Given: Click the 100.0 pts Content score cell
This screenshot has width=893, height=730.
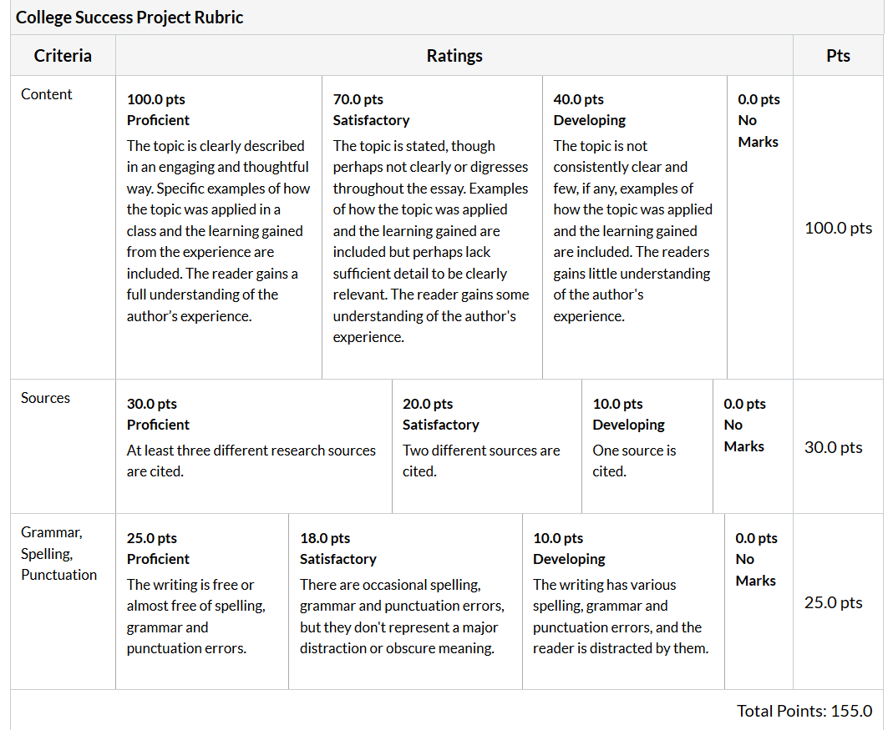Looking at the screenshot, I should click(839, 228).
